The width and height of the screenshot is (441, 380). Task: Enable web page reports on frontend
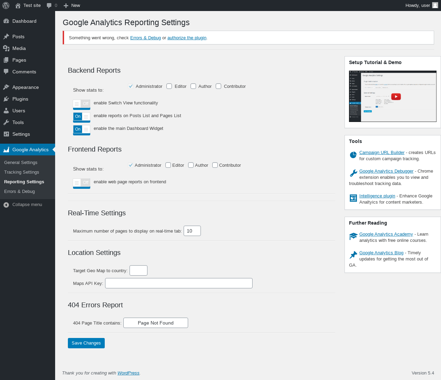(82, 183)
